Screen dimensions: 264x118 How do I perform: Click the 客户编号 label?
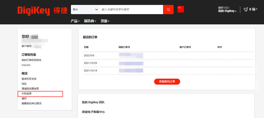(27, 46)
